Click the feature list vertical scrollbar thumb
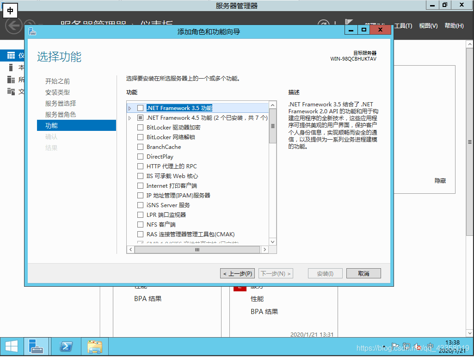Screen dimensions: 474x357 (273, 126)
